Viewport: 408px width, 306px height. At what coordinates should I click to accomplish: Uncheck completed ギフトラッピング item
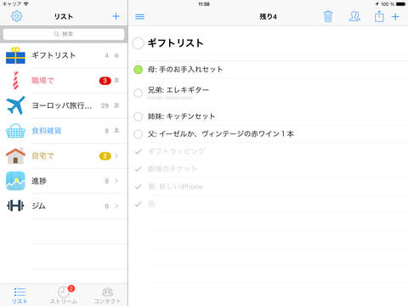[138, 152]
